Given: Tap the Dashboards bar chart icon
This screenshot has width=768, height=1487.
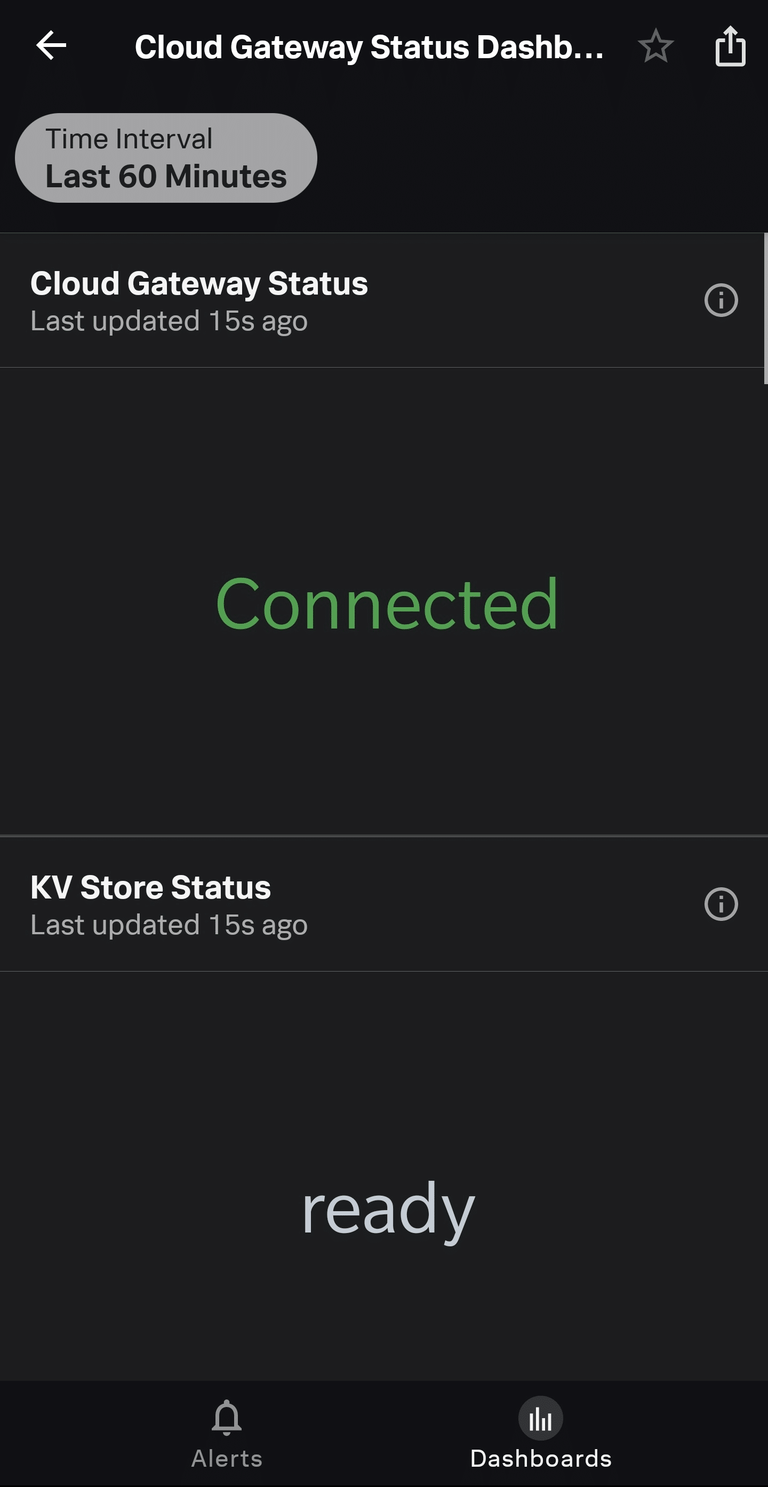Looking at the screenshot, I should pos(540,1418).
